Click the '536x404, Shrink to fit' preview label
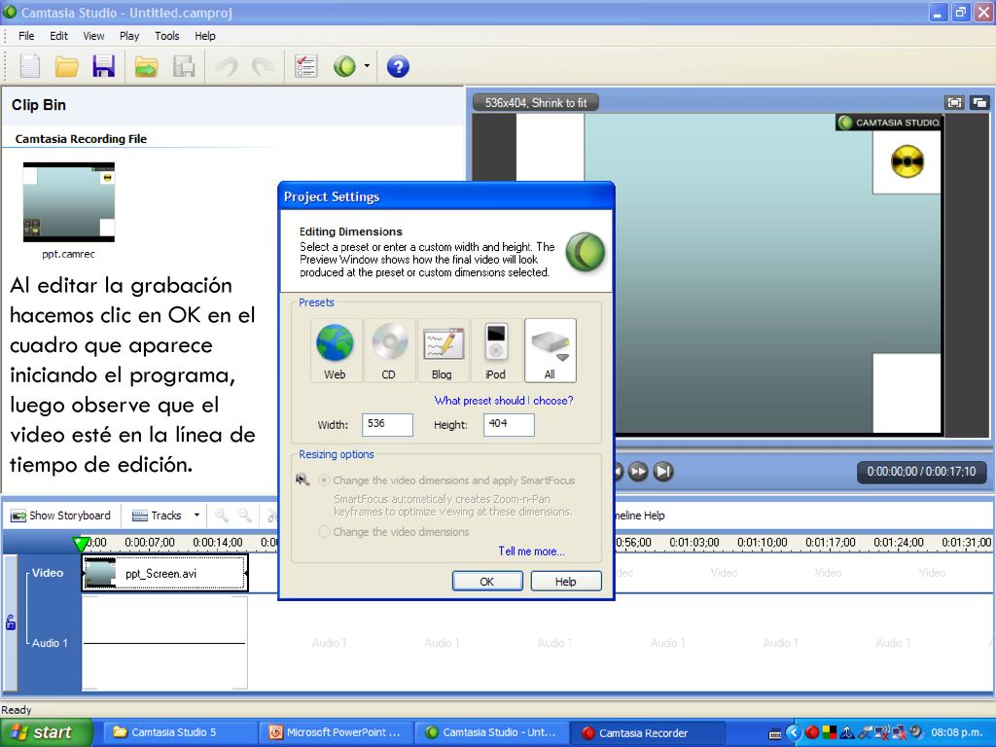This screenshot has width=996, height=747. tap(536, 103)
